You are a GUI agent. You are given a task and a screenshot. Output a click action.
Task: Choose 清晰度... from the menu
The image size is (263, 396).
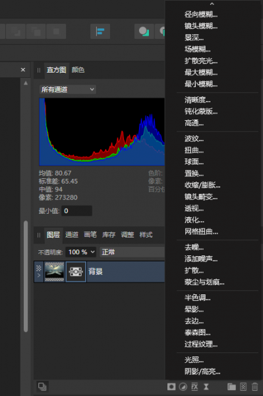click(x=197, y=100)
